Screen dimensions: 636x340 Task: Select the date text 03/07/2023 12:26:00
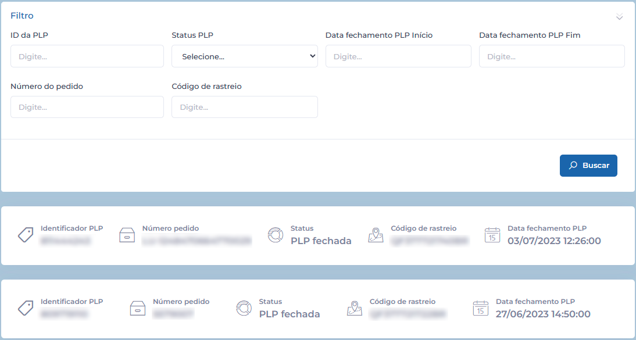tap(554, 241)
